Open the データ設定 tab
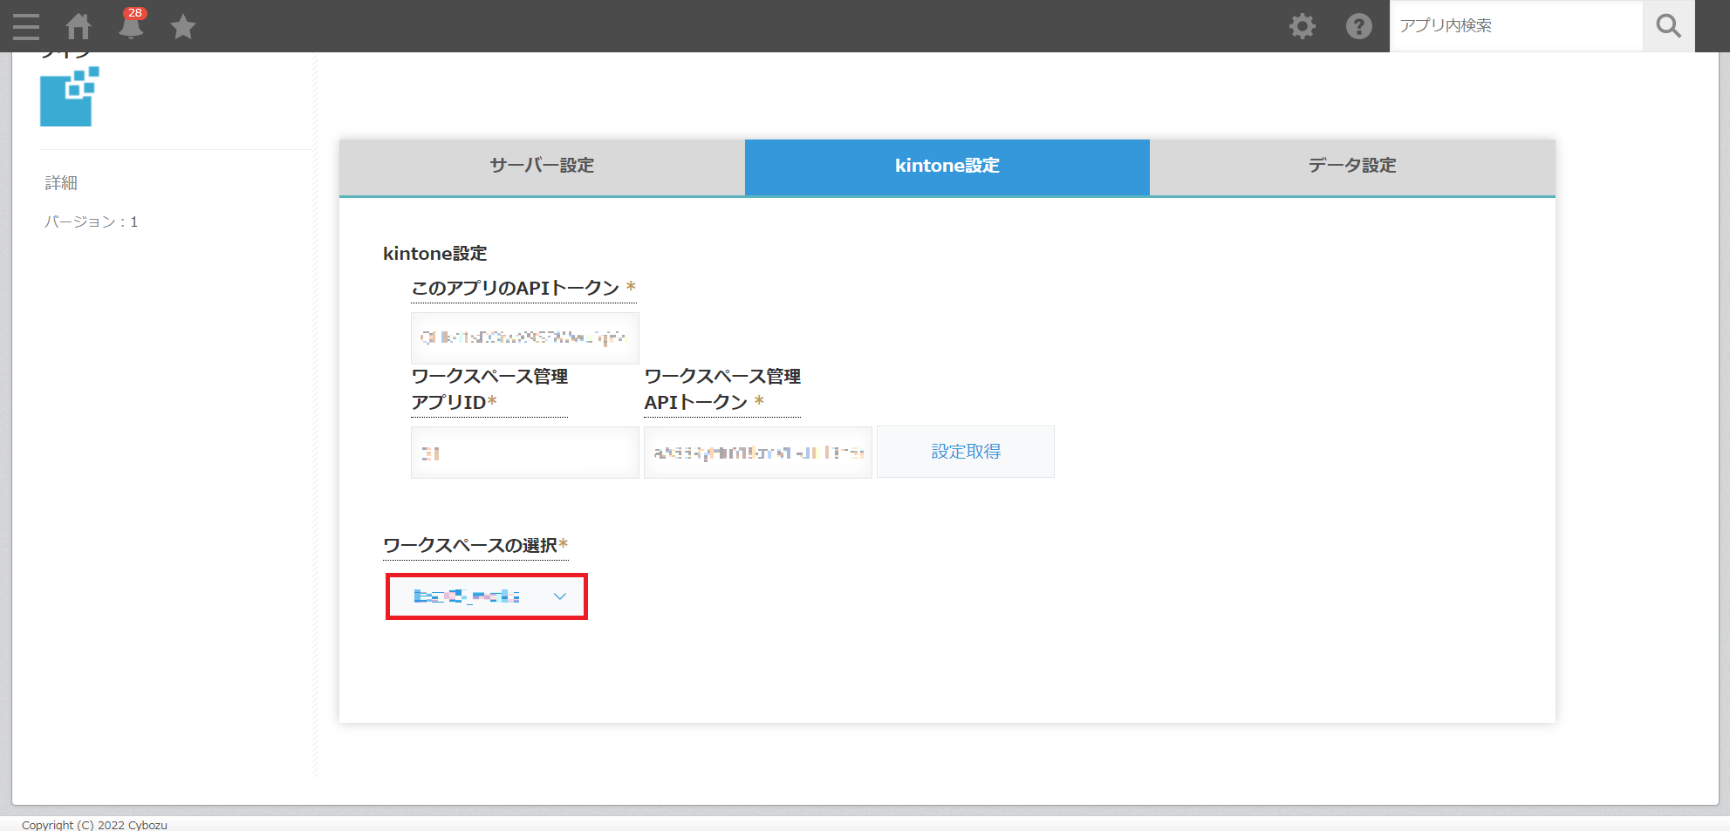The image size is (1730, 831). coord(1351,166)
